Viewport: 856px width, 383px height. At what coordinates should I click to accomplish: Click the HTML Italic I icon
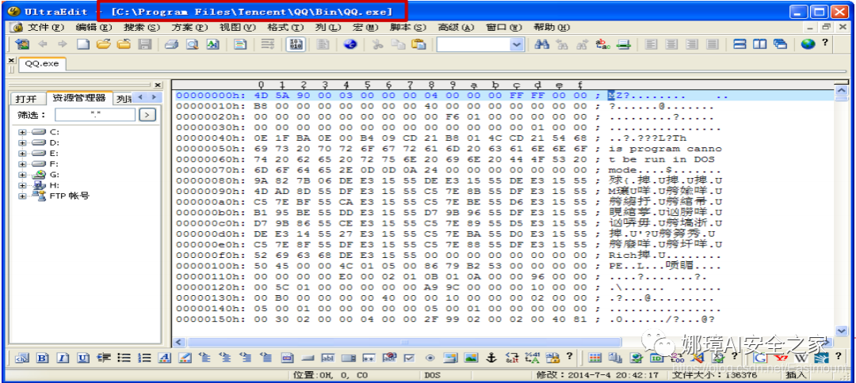point(63,358)
